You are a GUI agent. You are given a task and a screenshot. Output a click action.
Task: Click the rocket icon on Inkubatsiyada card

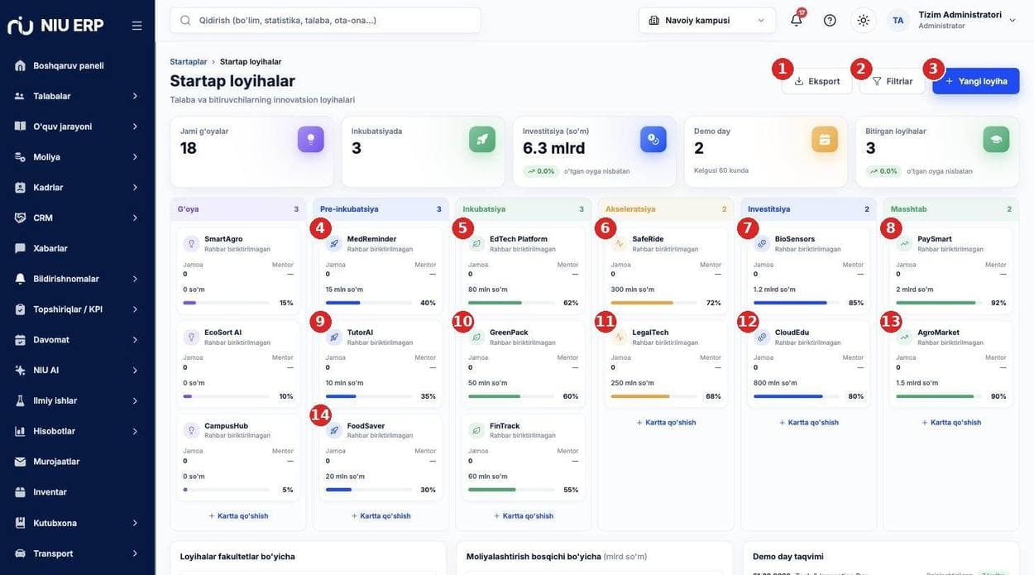[x=481, y=139]
